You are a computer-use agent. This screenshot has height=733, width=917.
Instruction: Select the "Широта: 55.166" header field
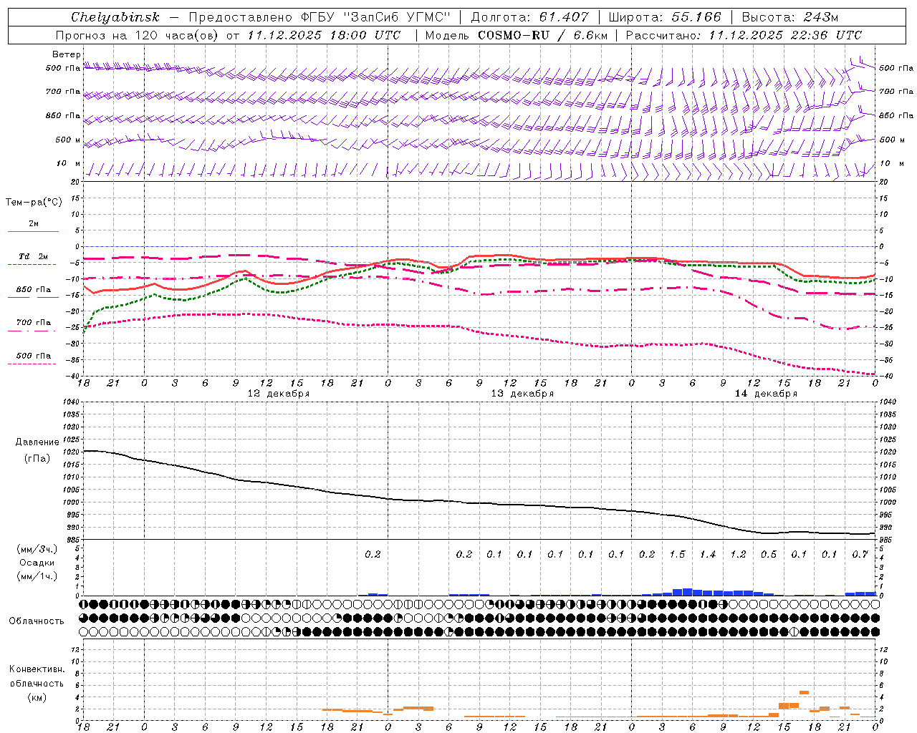(x=665, y=17)
